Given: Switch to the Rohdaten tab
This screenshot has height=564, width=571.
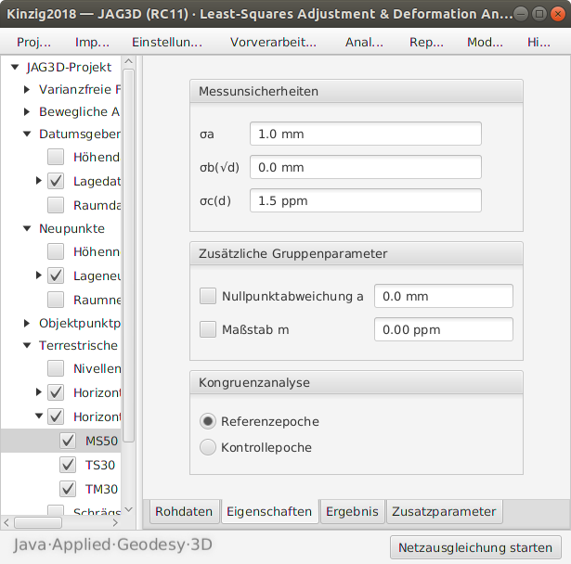Looking at the screenshot, I should [x=184, y=511].
